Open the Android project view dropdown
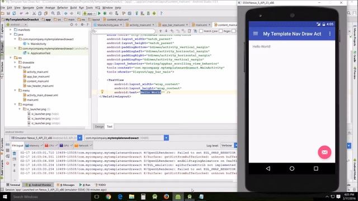358x201 pixels. (17, 25)
